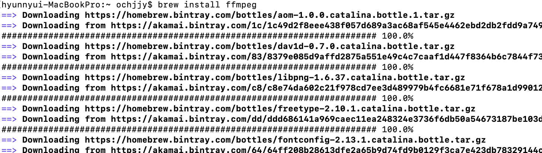Click the blue arrow before freetype download line
Screen dimensions: 542x153
coord(9,109)
